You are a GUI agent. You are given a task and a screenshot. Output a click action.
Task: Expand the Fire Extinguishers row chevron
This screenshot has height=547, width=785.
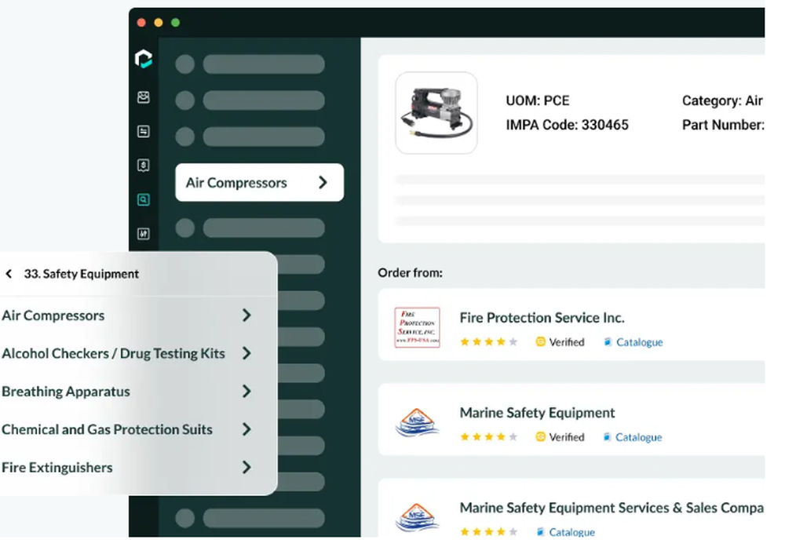[246, 468]
